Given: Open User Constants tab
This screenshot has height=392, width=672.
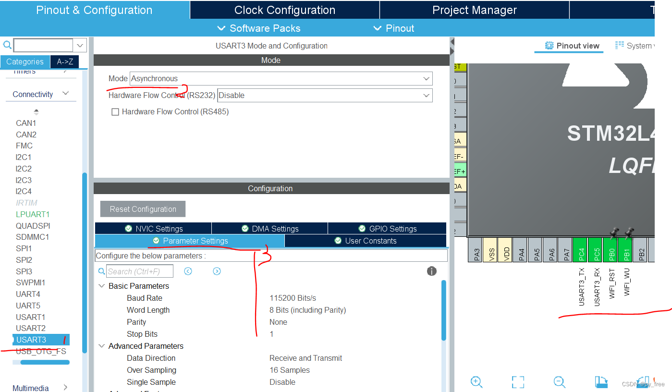Looking at the screenshot, I should tap(366, 241).
